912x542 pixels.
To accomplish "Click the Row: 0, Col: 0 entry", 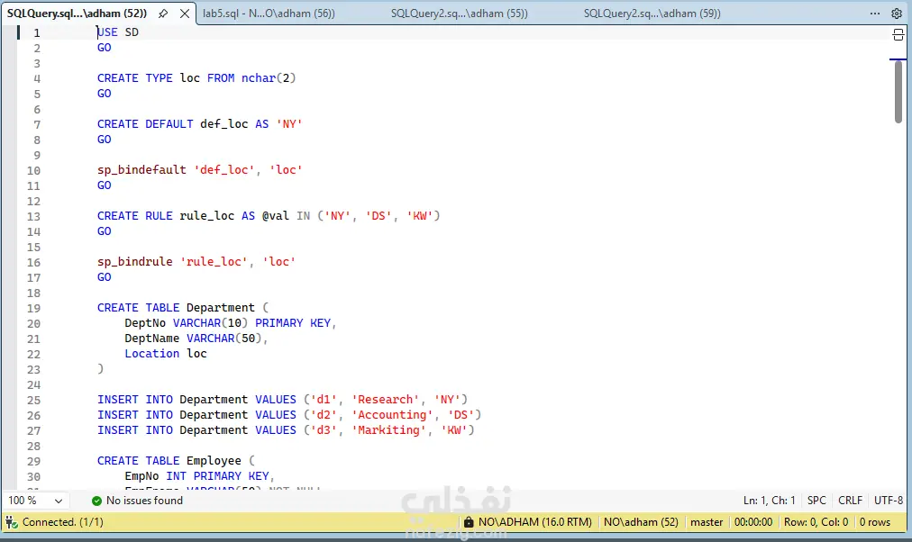I will point(816,522).
